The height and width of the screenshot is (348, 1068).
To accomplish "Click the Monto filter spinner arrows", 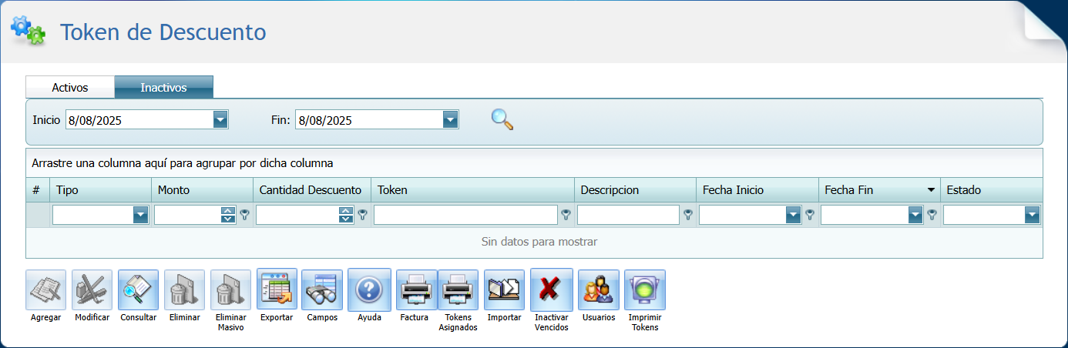I will 228,216.
